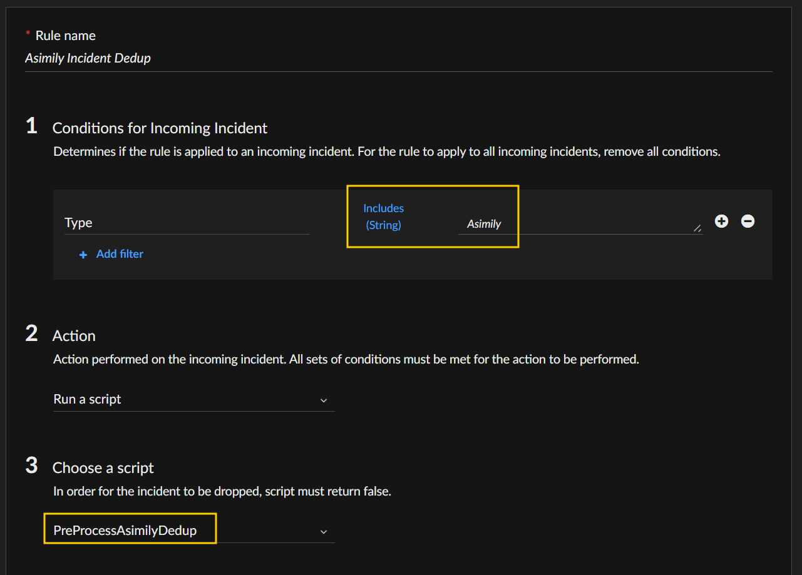802x575 pixels.
Task: Click the step number 2 marker
Action: 32,334
